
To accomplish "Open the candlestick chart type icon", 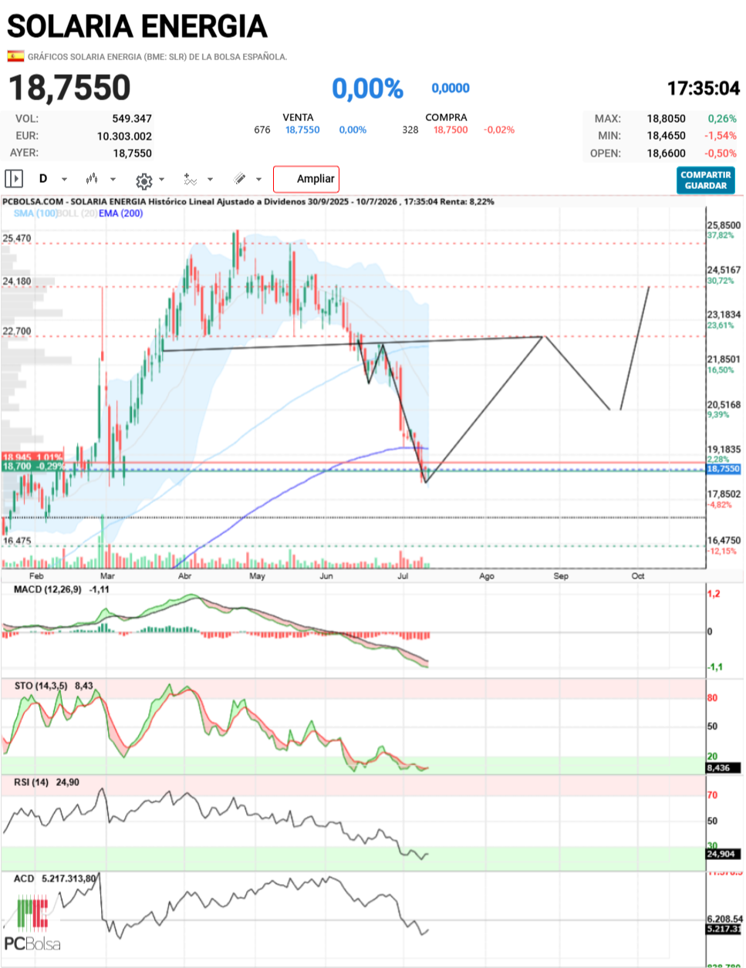I will pos(92,179).
